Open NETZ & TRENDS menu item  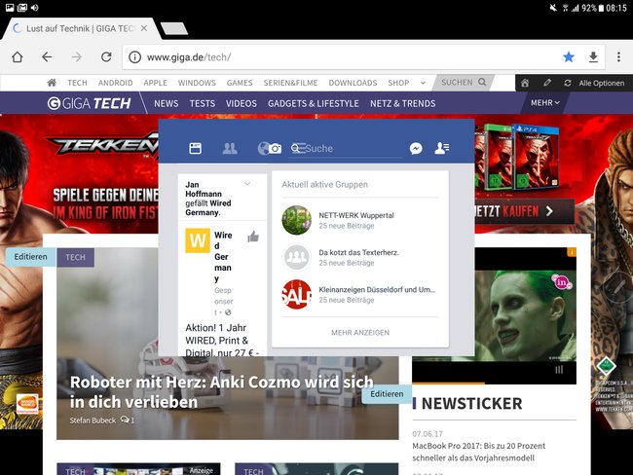[403, 104]
